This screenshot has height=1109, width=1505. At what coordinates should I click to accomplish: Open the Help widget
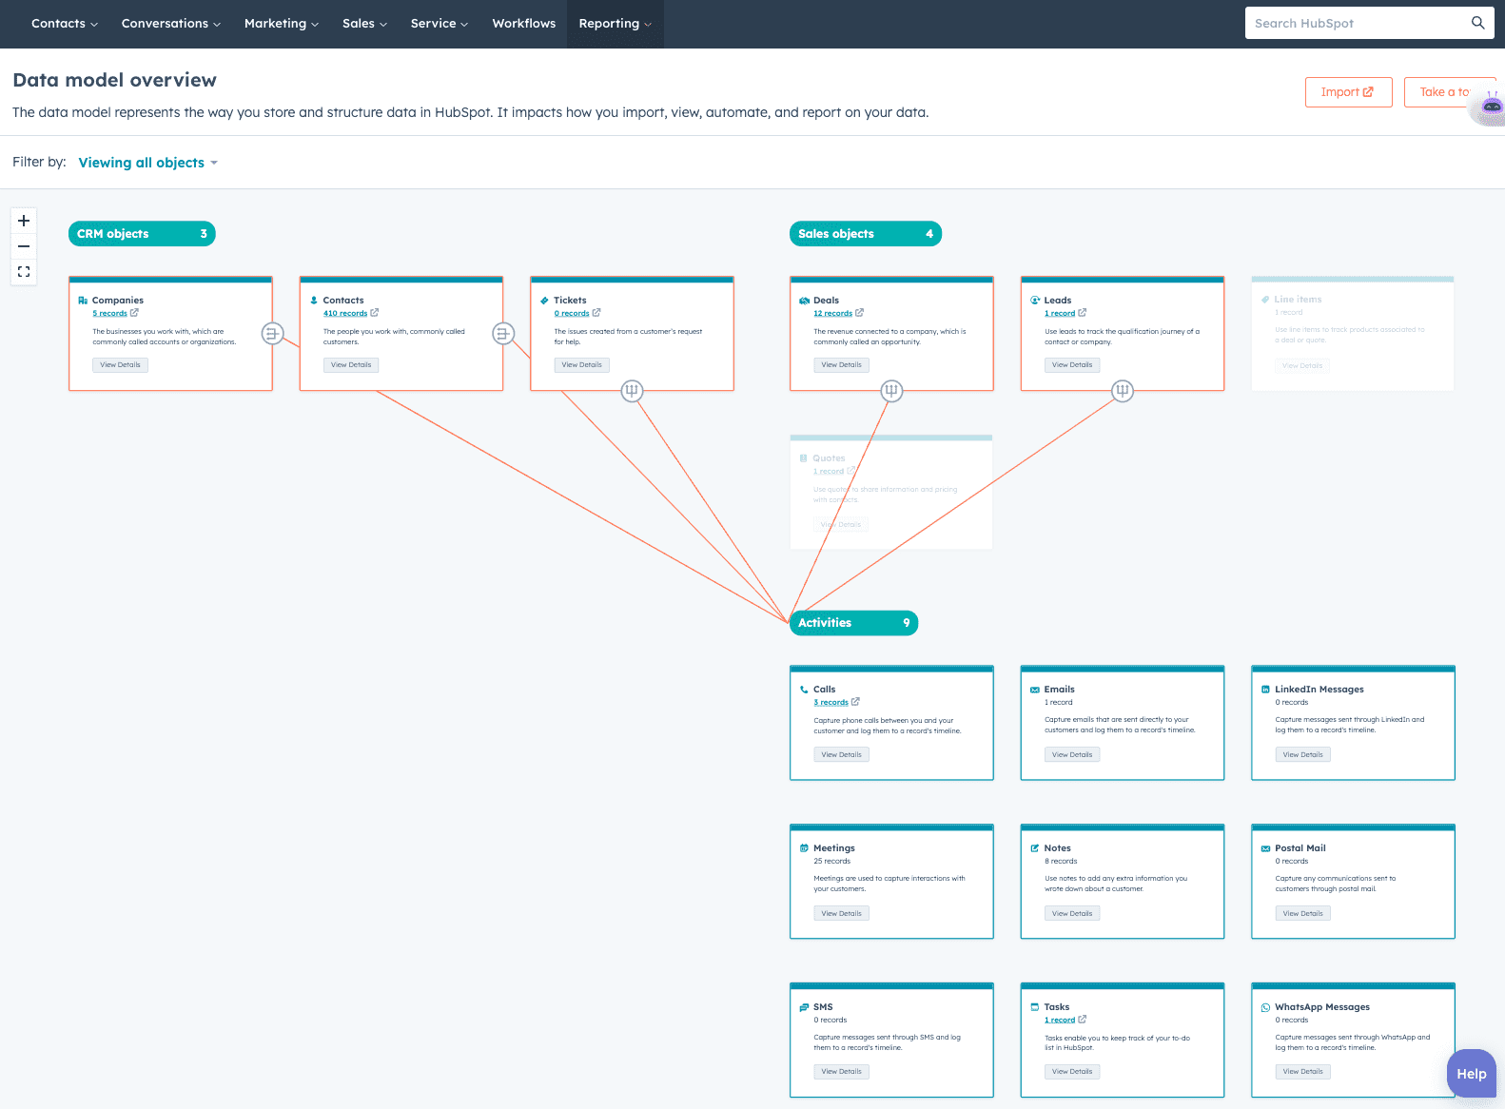1472,1074
